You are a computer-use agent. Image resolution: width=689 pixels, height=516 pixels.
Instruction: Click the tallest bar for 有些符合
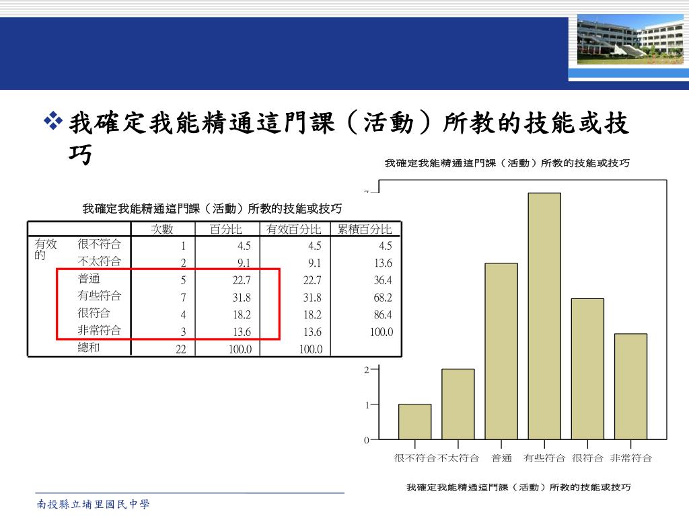544,316
